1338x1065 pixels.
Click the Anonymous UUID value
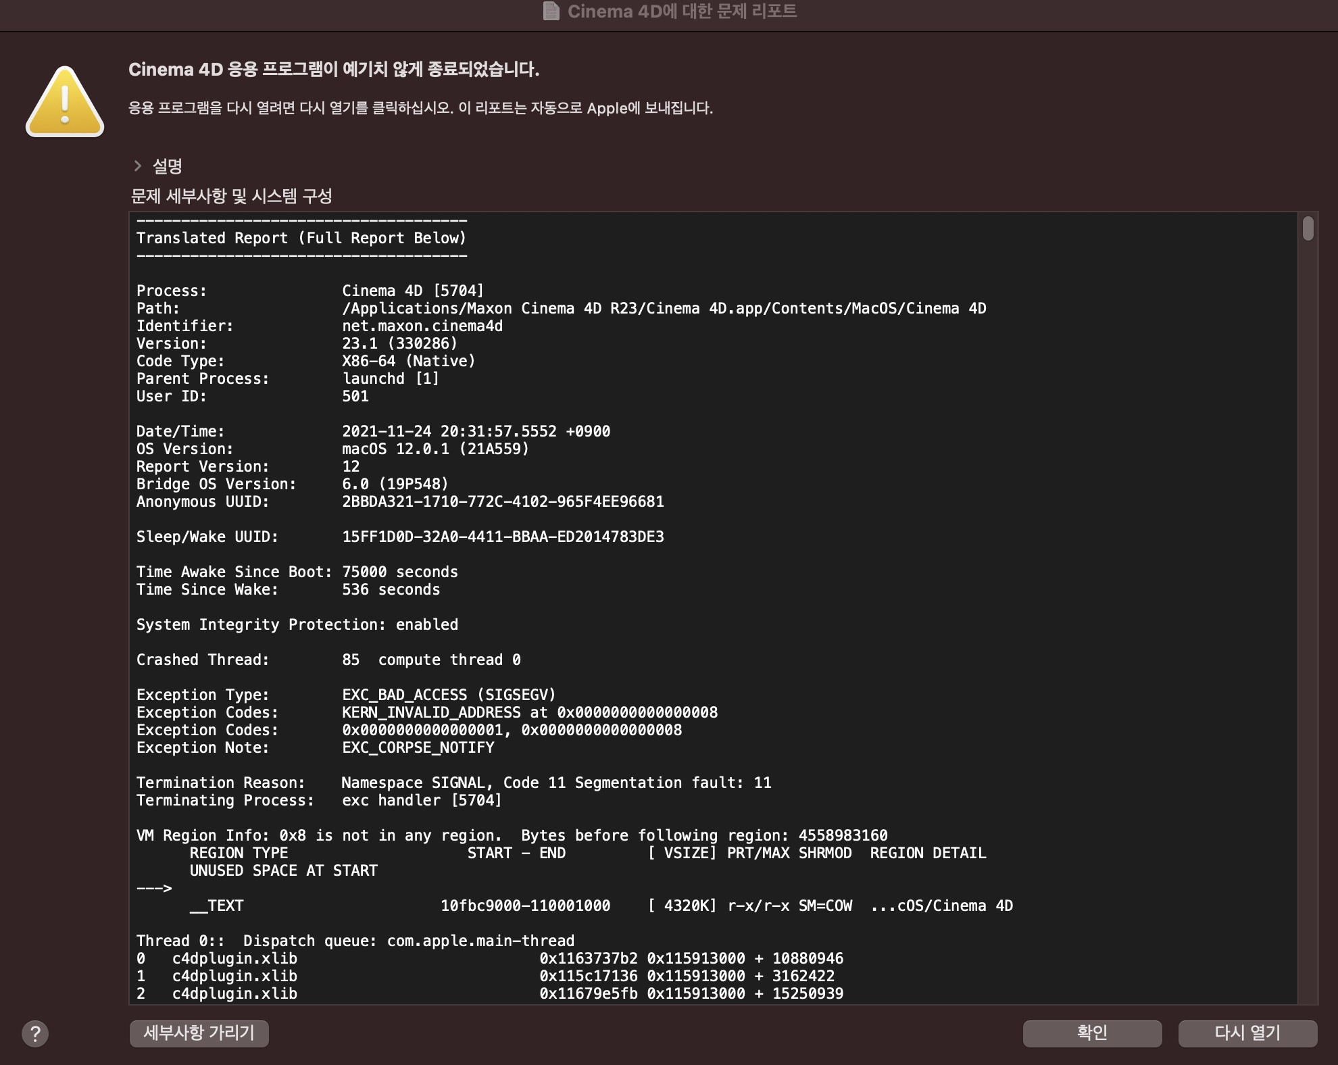click(x=503, y=501)
